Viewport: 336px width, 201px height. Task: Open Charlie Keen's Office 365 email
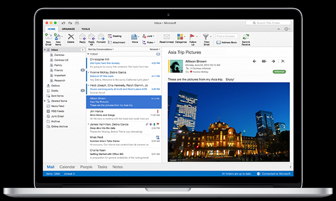124,154
